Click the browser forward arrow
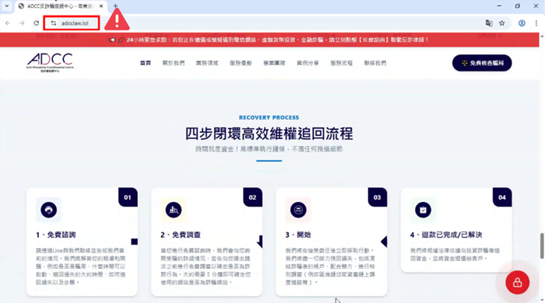The image size is (545, 303). tap(22, 23)
